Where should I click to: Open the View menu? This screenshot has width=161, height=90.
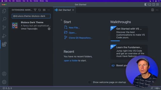coord(24,1)
